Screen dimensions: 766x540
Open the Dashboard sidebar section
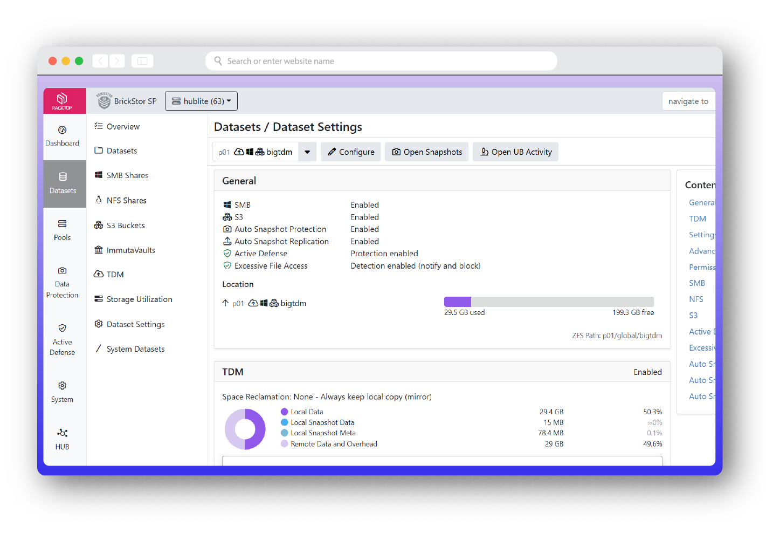[x=63, y=136]
